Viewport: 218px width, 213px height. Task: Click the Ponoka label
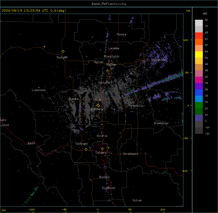pos(121,34)
